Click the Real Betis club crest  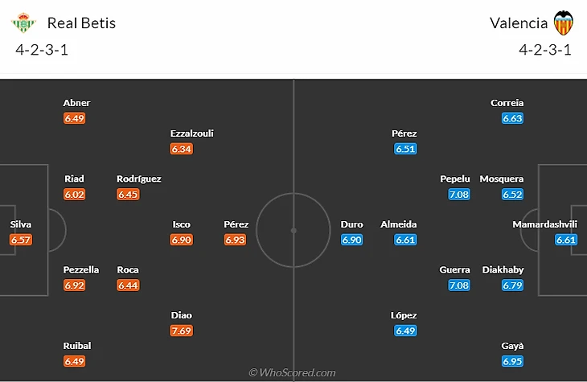tap(23, 23)
